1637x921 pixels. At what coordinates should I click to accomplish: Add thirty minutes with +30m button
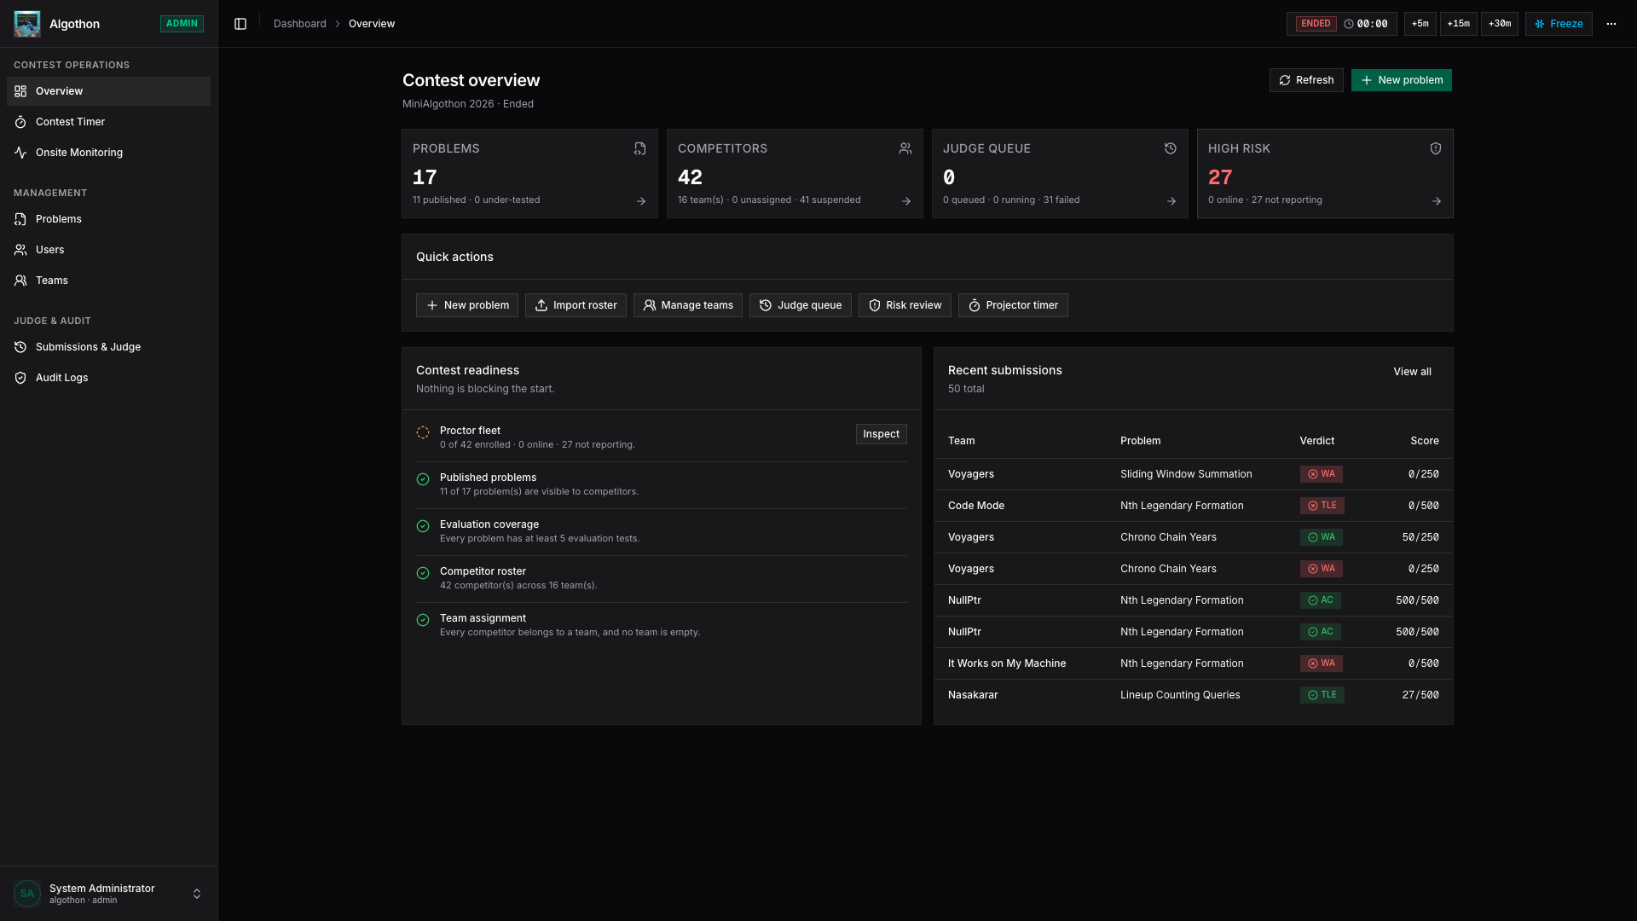pyautogui.click(x=1500, y=24)
